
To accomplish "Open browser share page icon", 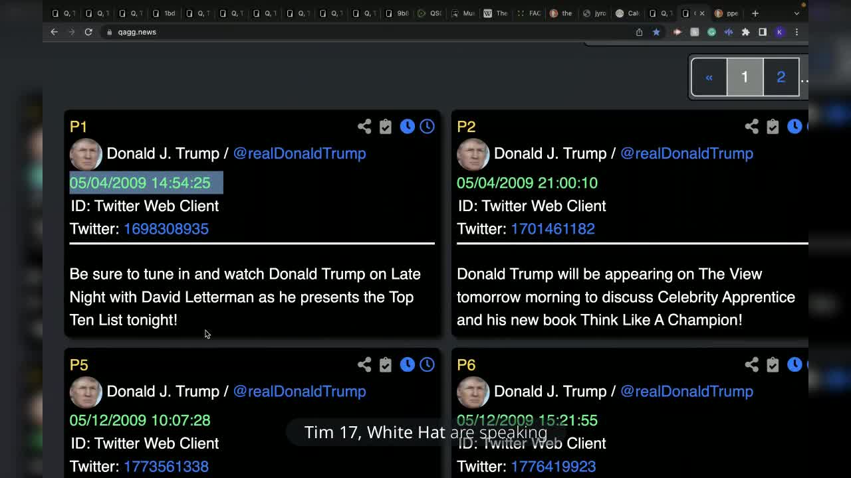I will tap(639, 32).
